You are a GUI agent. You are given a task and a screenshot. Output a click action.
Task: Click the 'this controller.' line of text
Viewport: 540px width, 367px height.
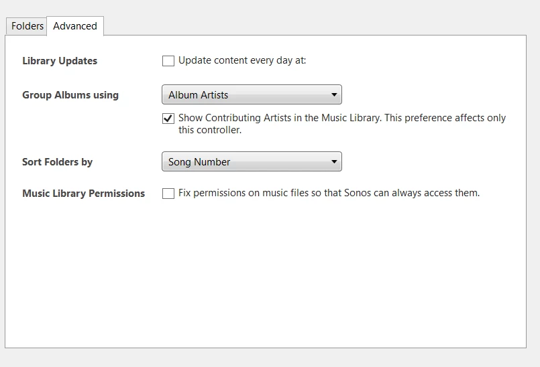point(210,130)
